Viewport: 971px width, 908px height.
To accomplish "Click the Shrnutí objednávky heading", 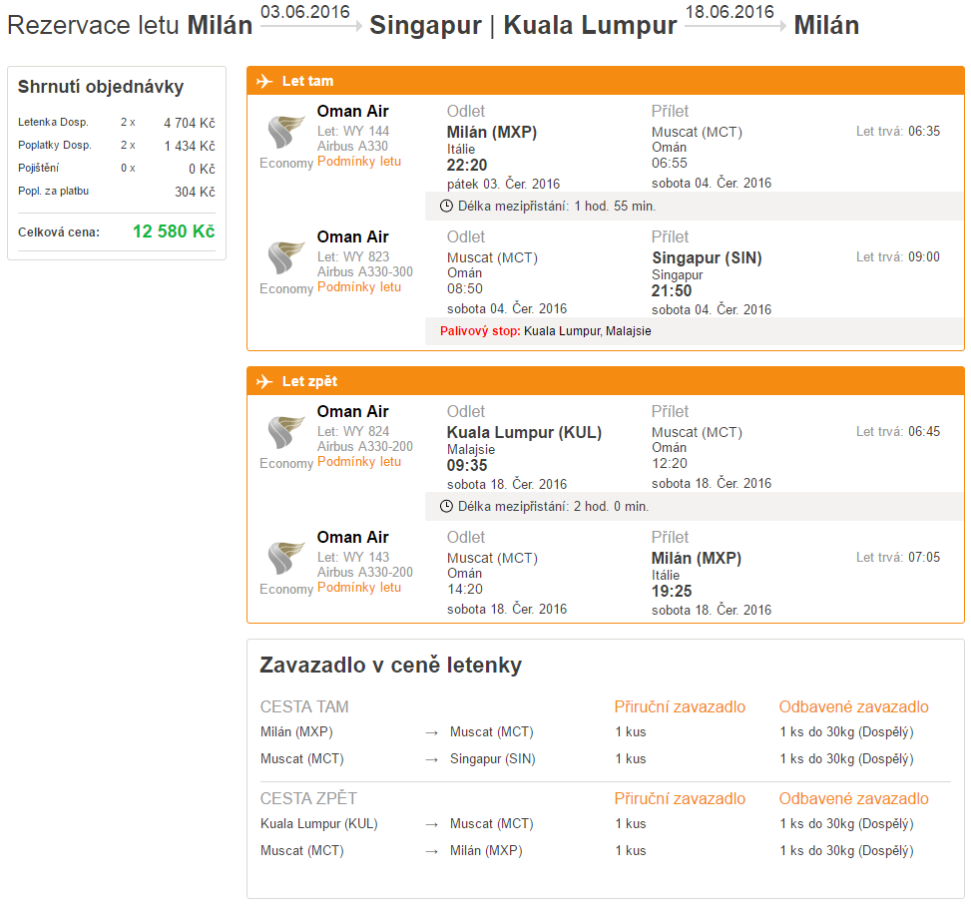I will [x=101, y=87].
